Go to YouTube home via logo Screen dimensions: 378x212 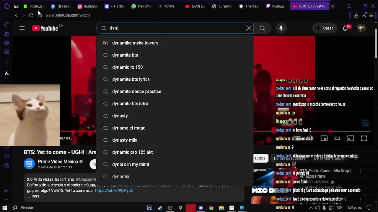coord(45,28)
